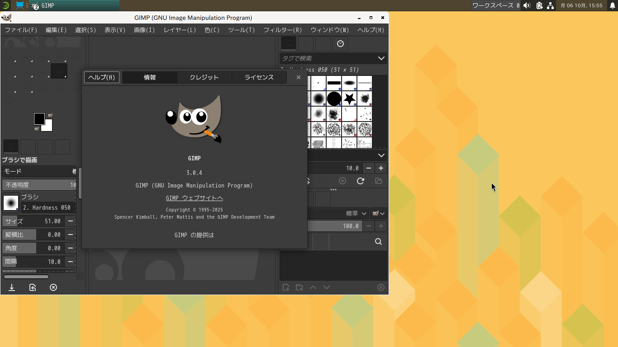
Task: Open the current brush preview picker
Action: 11,203
